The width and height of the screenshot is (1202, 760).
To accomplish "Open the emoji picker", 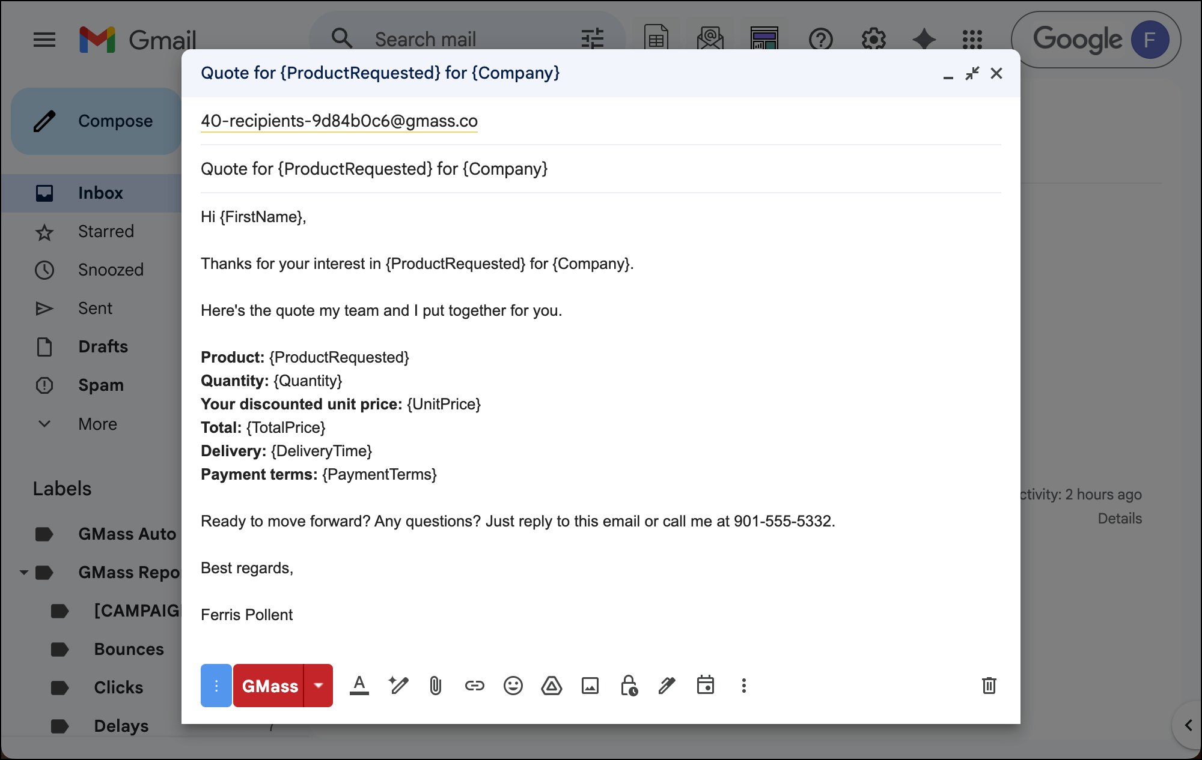I will (x=513, y=686).
